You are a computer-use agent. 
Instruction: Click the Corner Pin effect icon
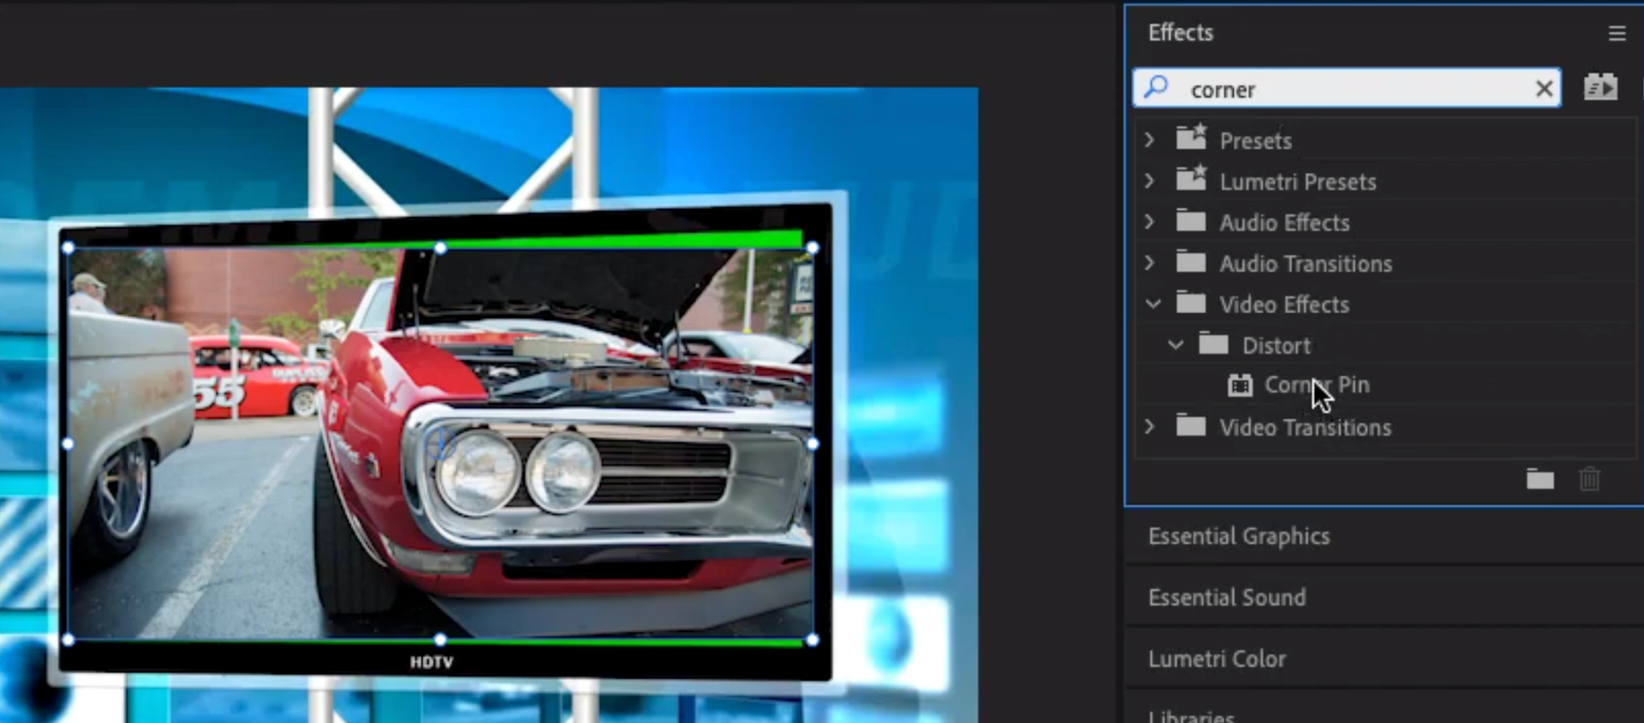(1240, 385)
